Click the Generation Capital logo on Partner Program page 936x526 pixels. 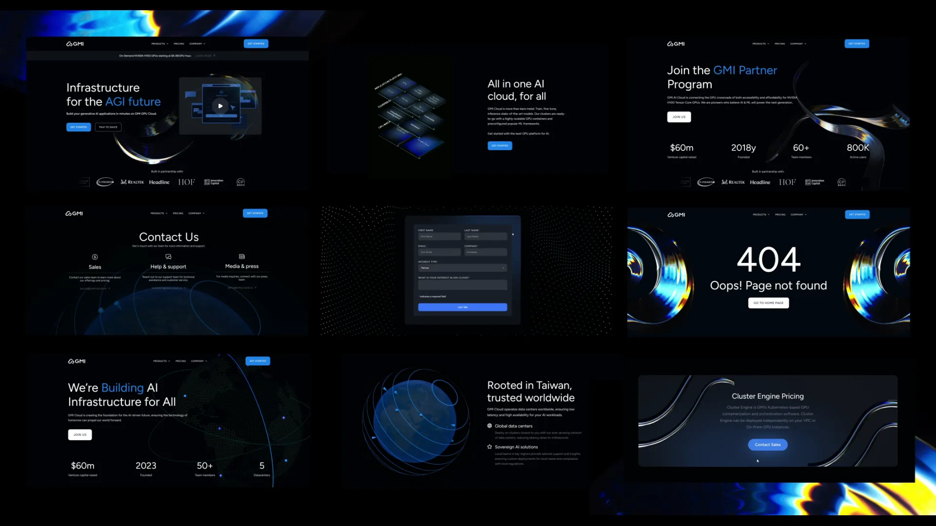(815, 182)
